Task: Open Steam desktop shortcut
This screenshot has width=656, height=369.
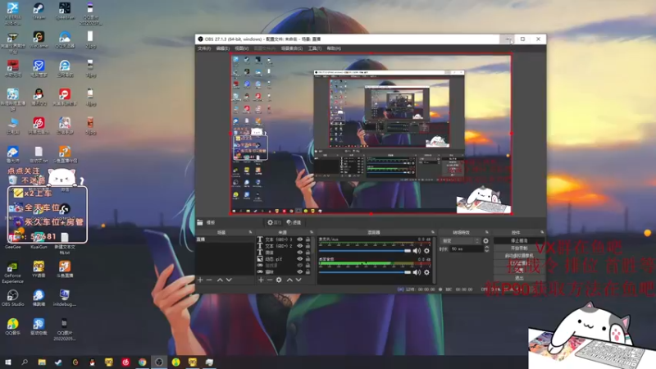Action: [39, 11]
